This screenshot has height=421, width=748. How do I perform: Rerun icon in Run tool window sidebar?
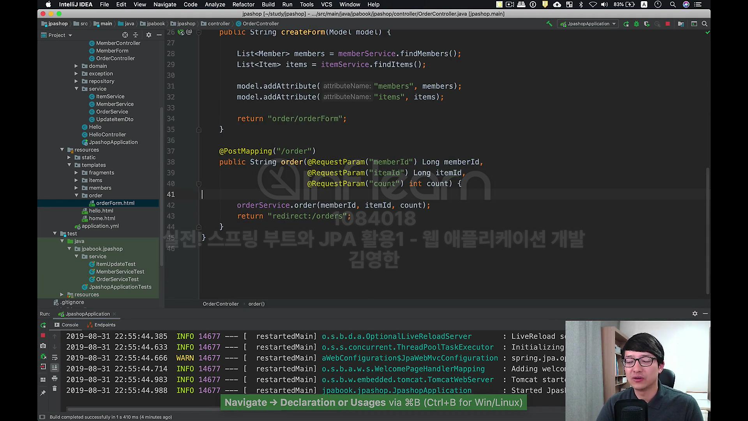(43, 325)
